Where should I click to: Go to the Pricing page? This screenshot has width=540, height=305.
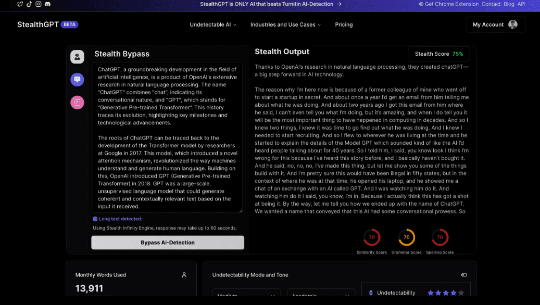coord(344,24)
